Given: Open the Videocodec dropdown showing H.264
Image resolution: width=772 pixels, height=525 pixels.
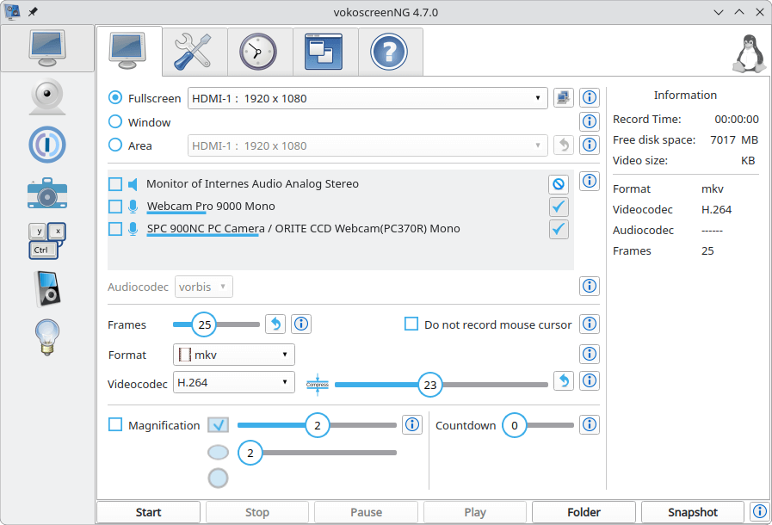Looking at the screenshot, I should 232,383.
